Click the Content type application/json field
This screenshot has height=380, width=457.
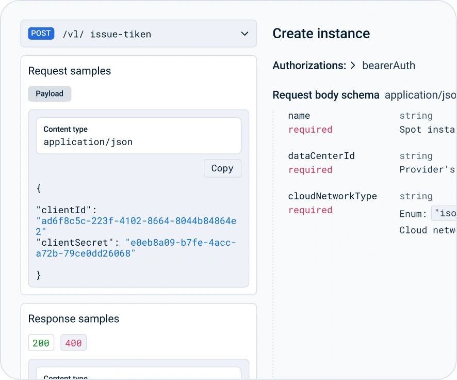[138, 136]
